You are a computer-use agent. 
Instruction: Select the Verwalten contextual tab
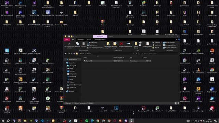point(100,37)
